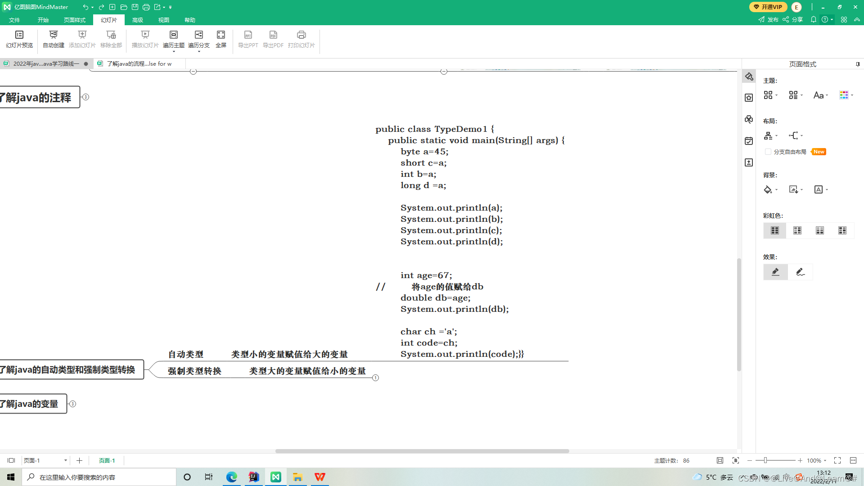Select the second rainbow color scheme option

tap(797, 230)
